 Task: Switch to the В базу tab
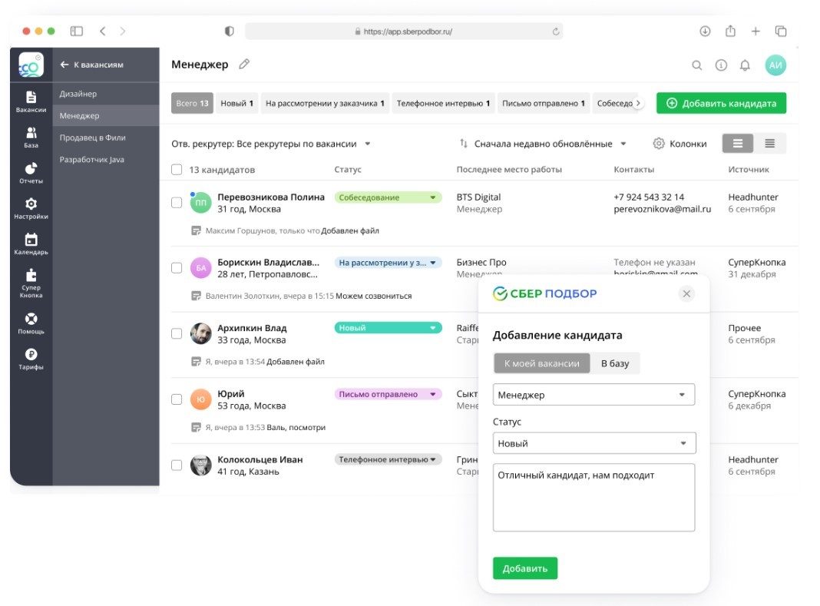614,363
